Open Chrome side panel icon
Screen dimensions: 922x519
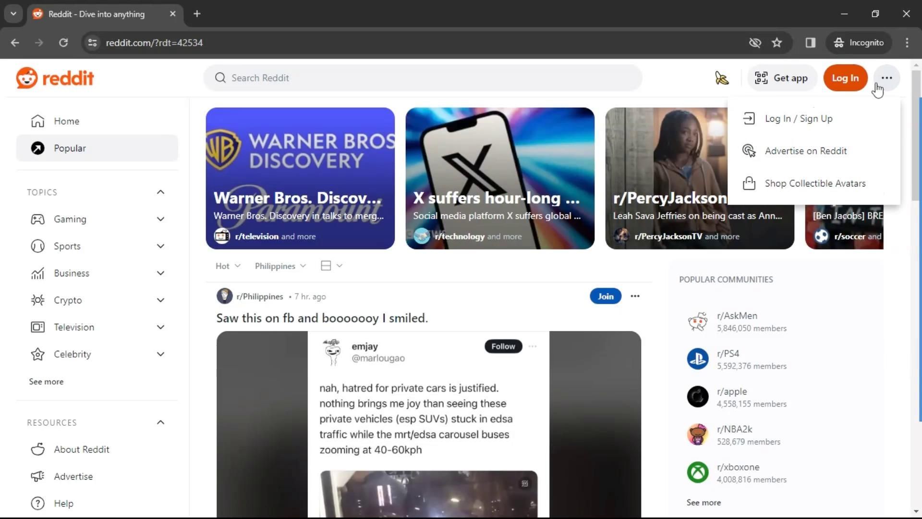pyautogui.click(x=811, y=43)
